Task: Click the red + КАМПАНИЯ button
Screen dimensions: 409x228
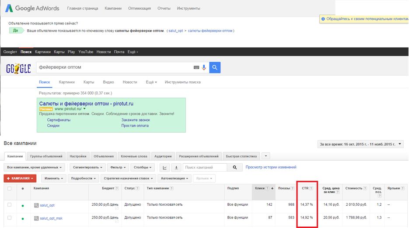Action: pyautogui.click(x=21, y=179)
